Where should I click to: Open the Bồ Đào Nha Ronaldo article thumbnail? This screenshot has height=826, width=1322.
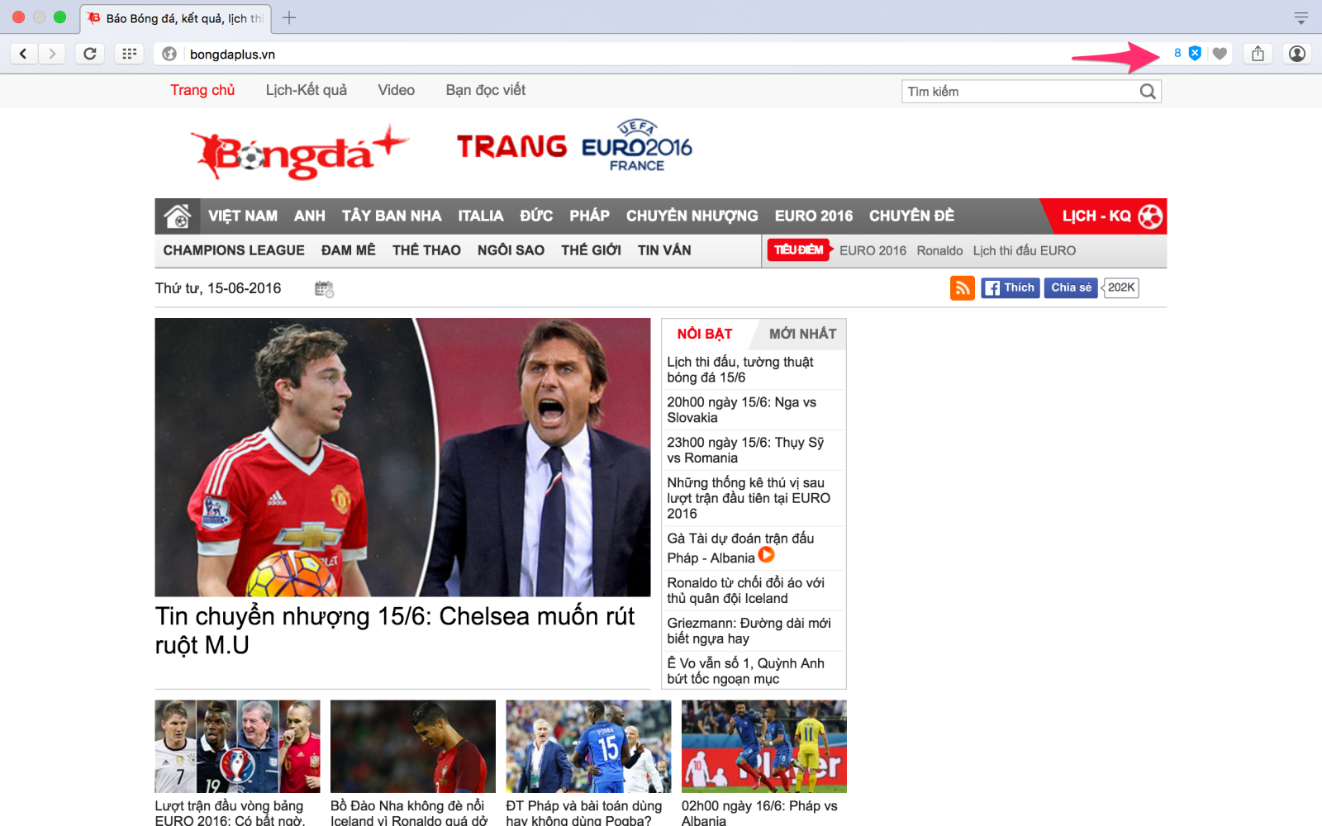[413, 747]
